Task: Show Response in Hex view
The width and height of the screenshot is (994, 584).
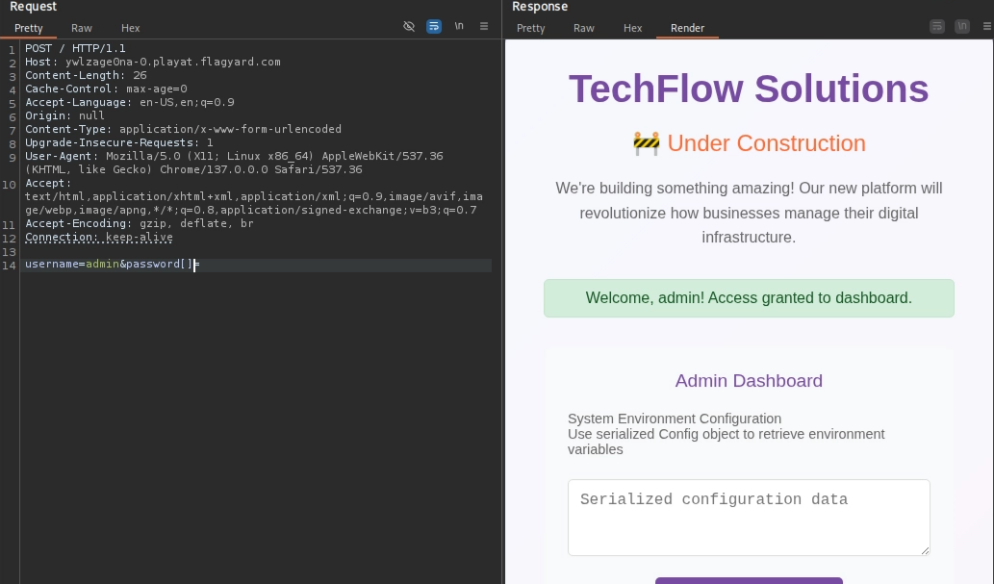Action: 632,29
